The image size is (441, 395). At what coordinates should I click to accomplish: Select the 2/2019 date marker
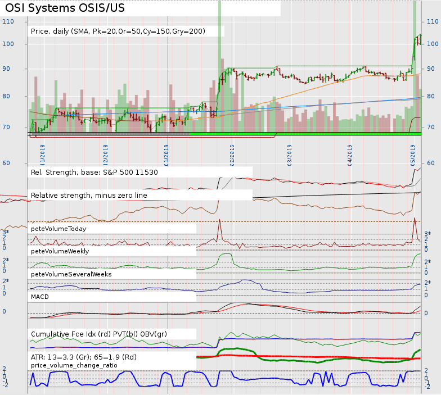click(x=232, y=155)
